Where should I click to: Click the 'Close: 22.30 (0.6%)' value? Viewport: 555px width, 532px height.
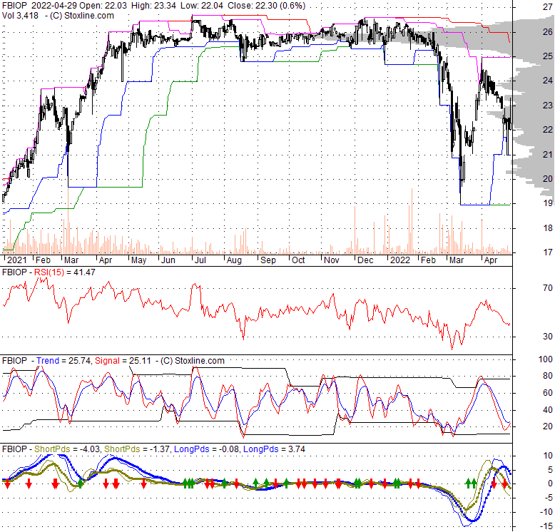[x=267, y=6]
